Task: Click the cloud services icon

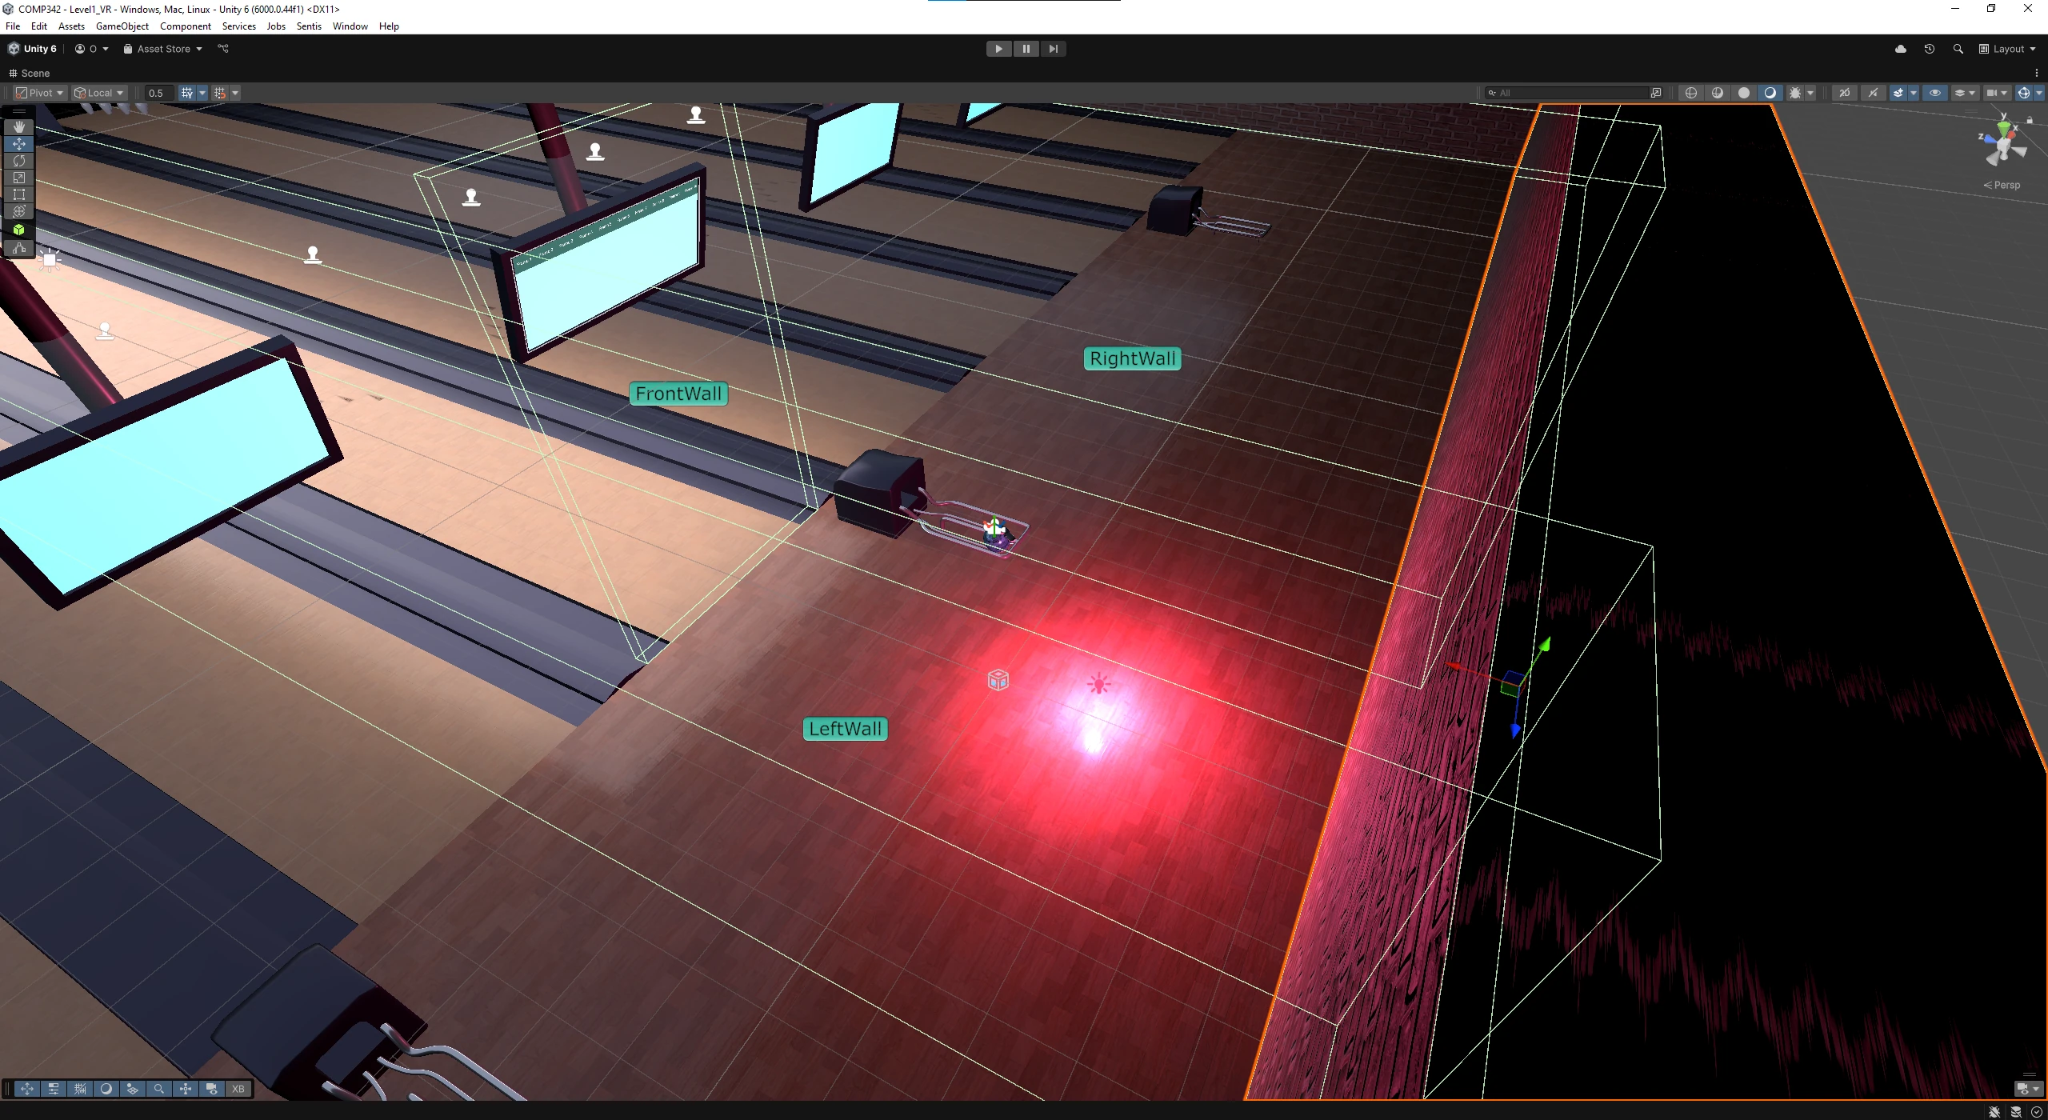Action: pyautogui.click(x=1901, y=49)
